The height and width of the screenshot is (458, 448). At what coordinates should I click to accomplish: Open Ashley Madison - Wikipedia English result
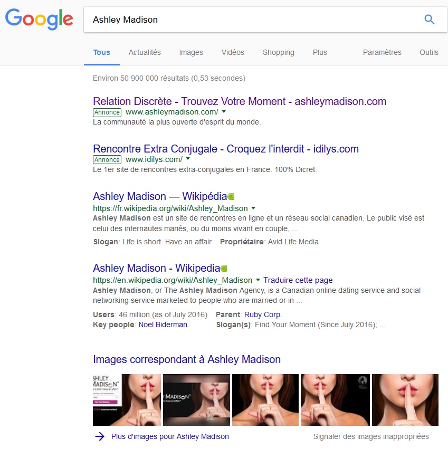point(156,268)
